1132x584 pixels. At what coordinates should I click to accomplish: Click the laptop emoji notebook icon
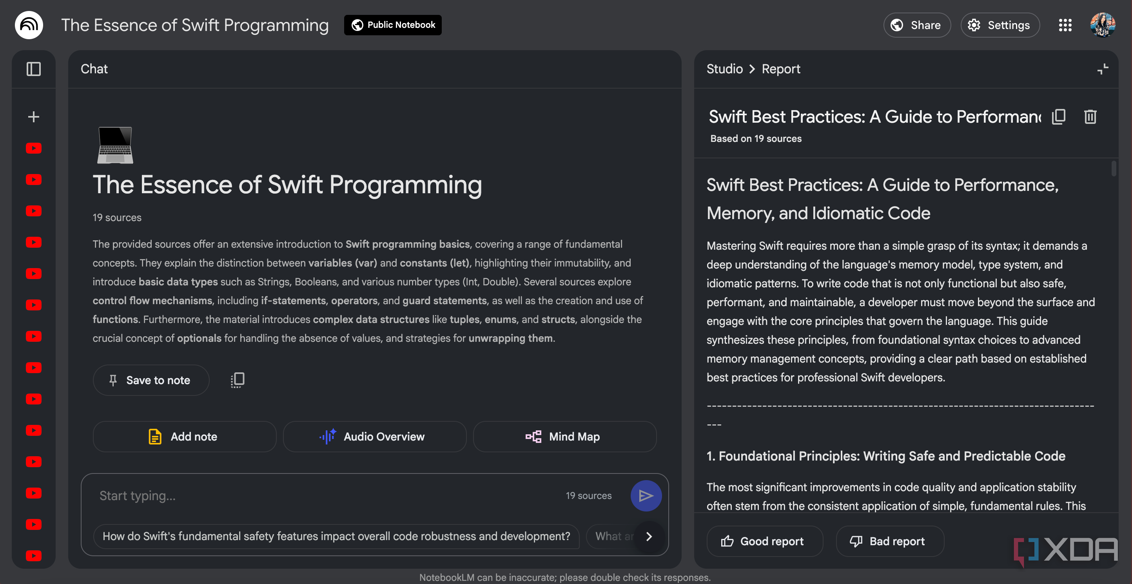click(115, 145)
